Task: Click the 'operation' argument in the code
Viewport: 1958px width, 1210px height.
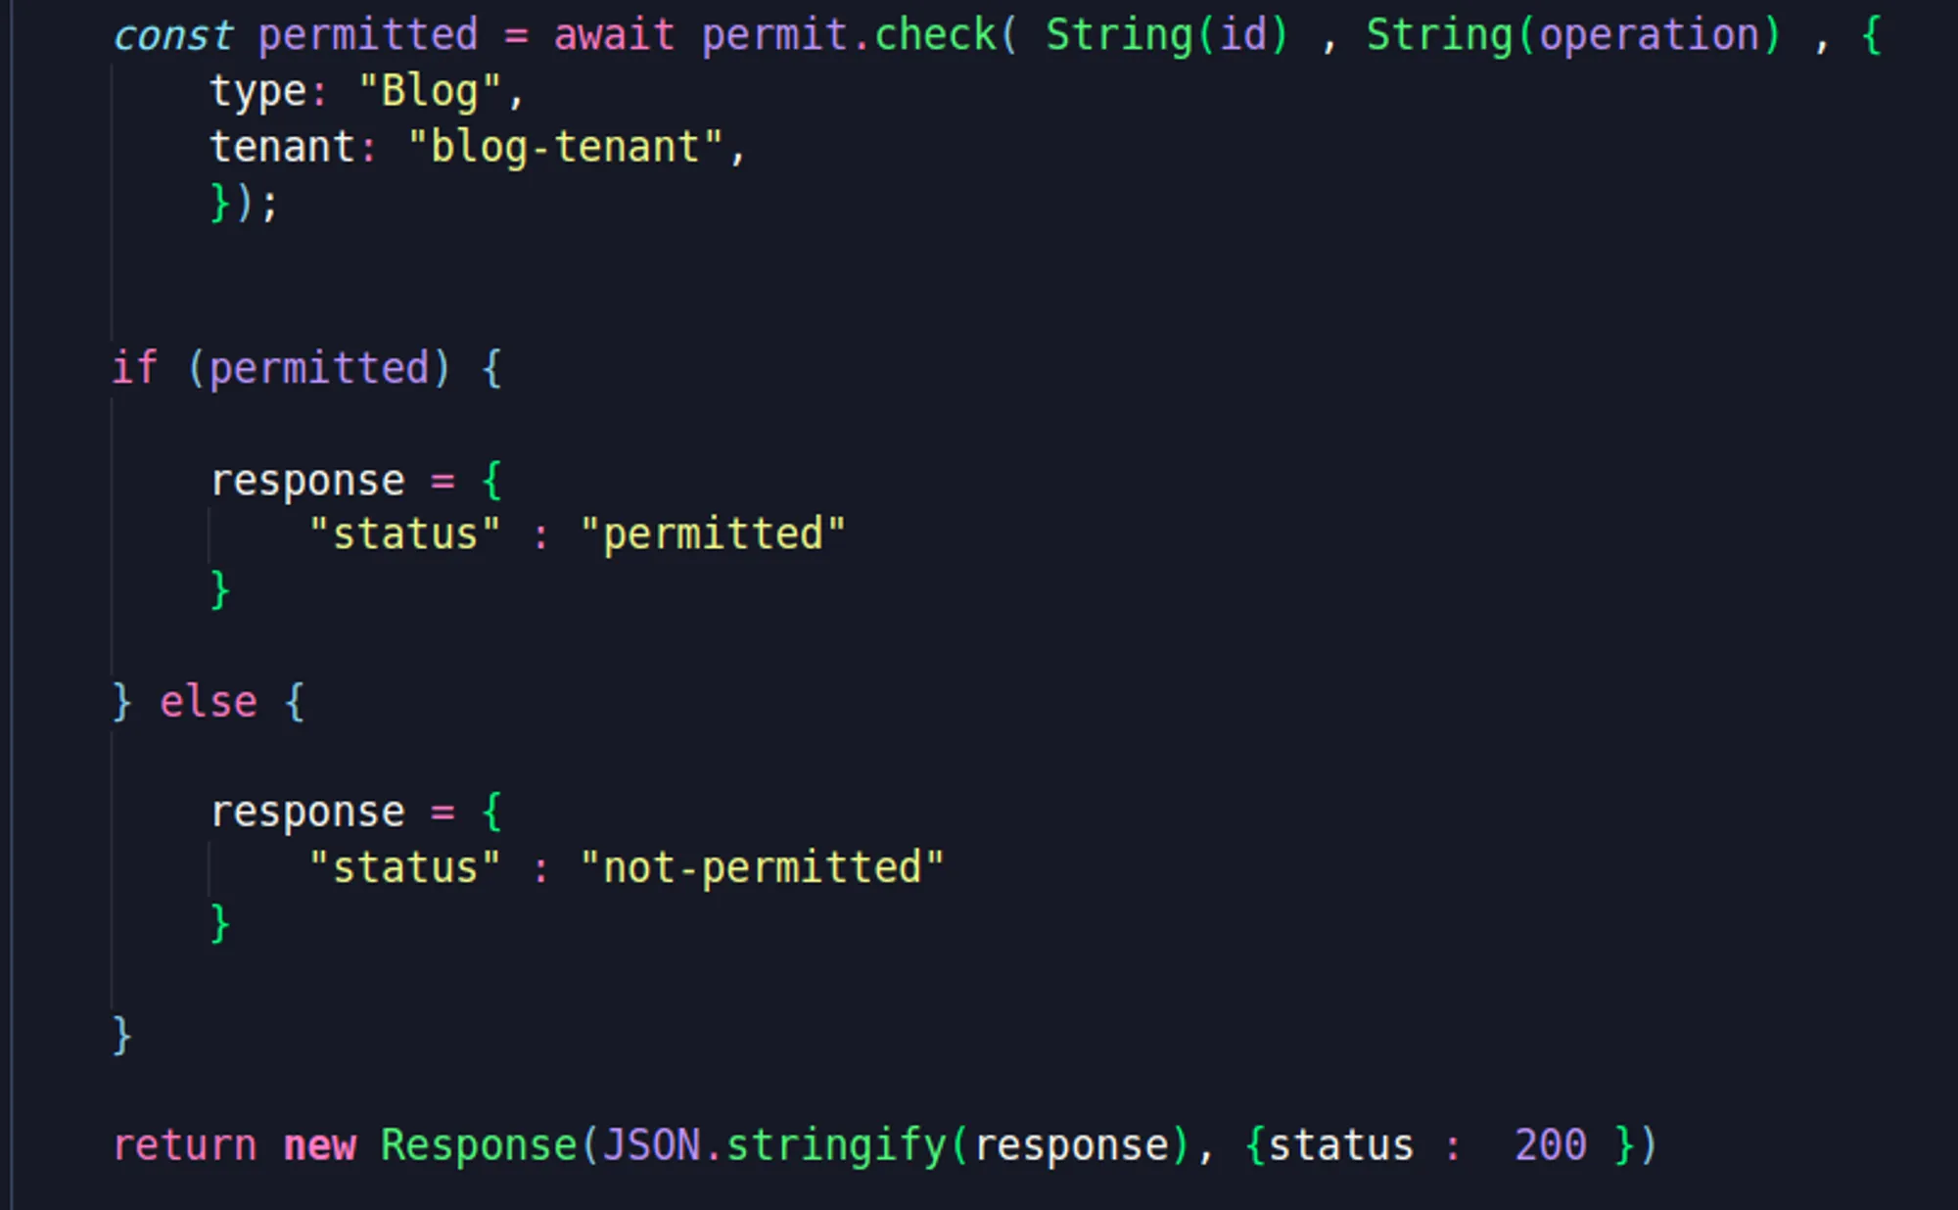Action: click(x=1649, y=36)
